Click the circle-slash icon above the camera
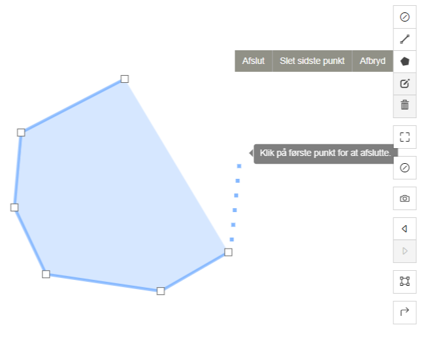 tap(404, 168)
